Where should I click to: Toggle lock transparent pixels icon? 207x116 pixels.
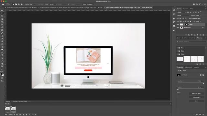pyautogui.click(x=181, y=21)
